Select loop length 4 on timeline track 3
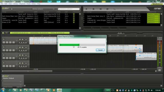Screen dimensions: 164x92 [24, 58]
